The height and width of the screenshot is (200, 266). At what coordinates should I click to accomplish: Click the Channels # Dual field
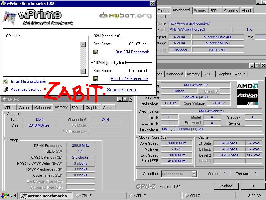[x=105, y=119]
